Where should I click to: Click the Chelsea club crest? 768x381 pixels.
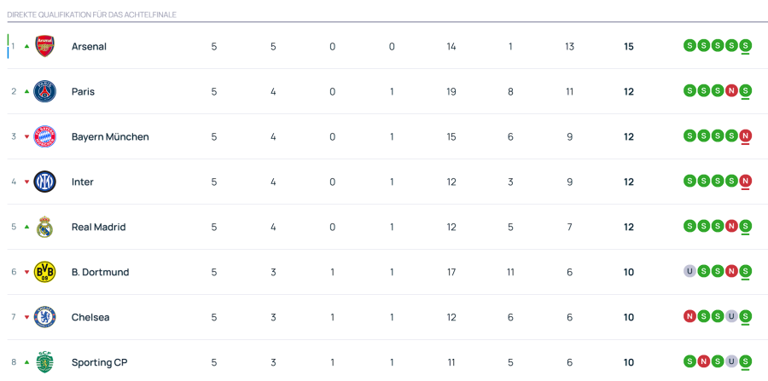click(x=44, y=317)
